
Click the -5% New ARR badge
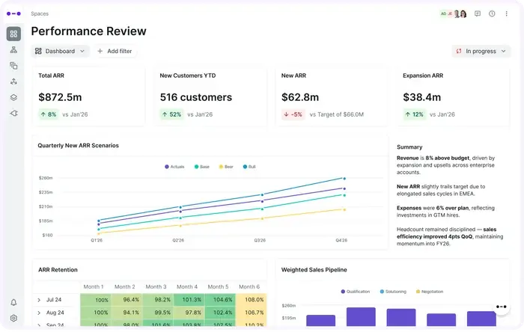tap(293, 114)
